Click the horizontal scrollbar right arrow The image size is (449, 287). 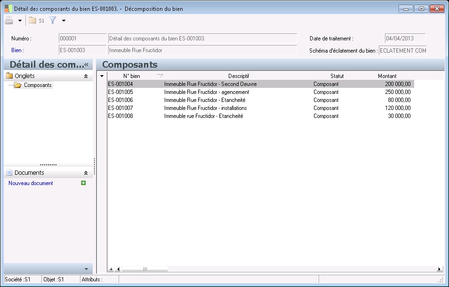click(440, 269)
